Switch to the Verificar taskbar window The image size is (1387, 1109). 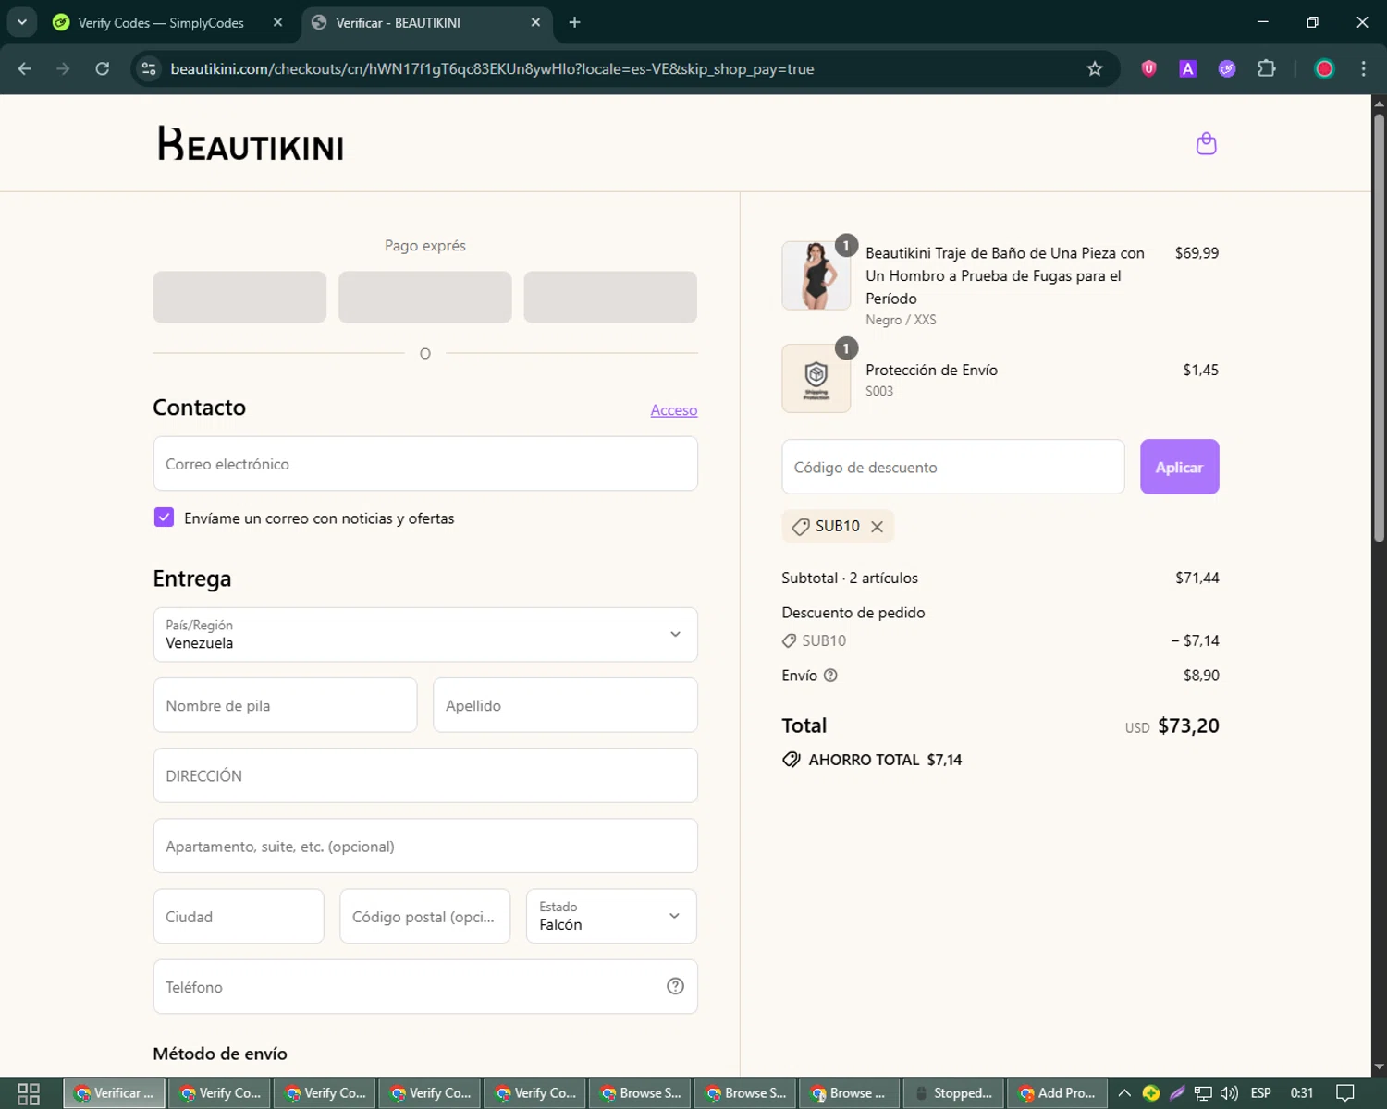(x=115, y=1093)
